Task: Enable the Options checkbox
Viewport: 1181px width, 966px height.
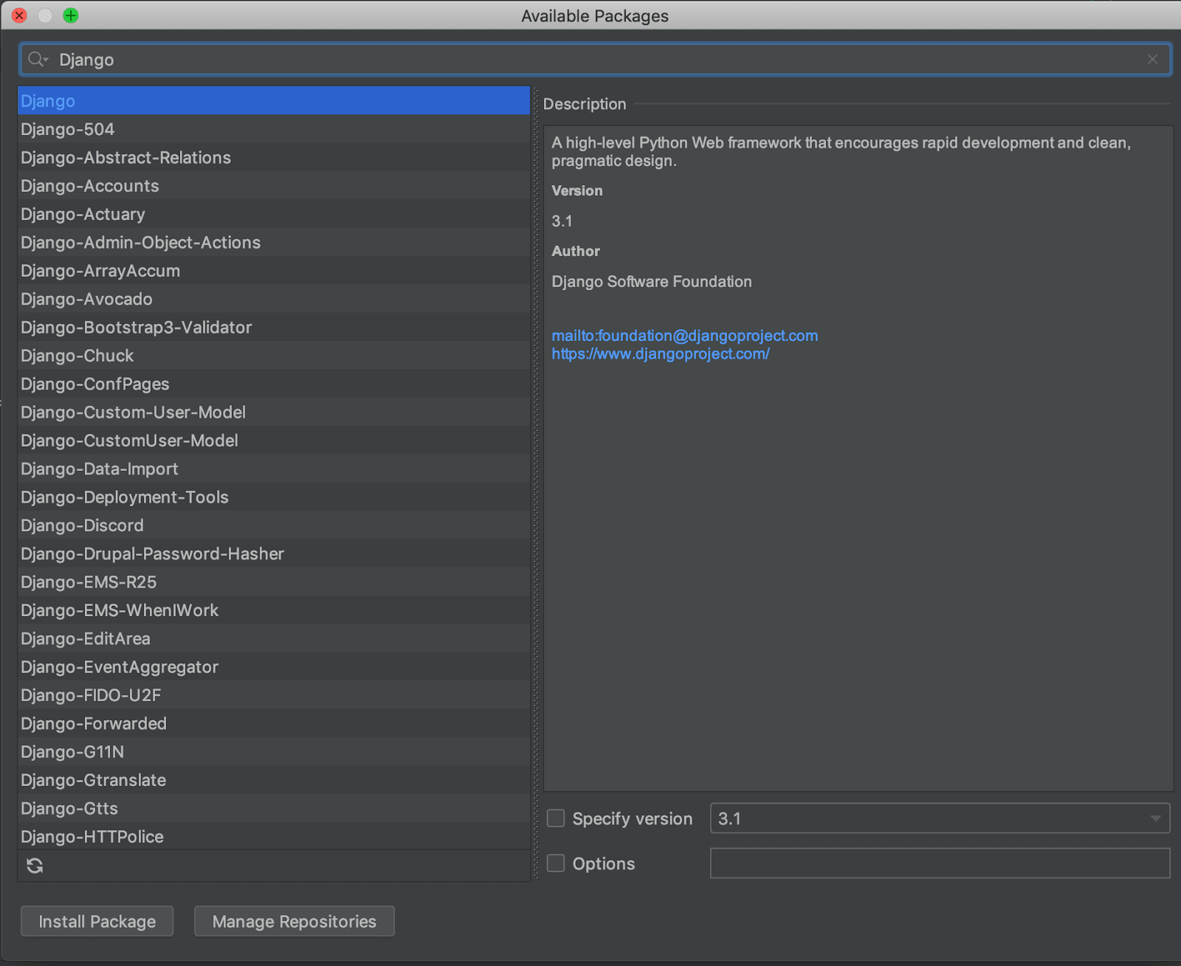Action: (x=556, y=863)
